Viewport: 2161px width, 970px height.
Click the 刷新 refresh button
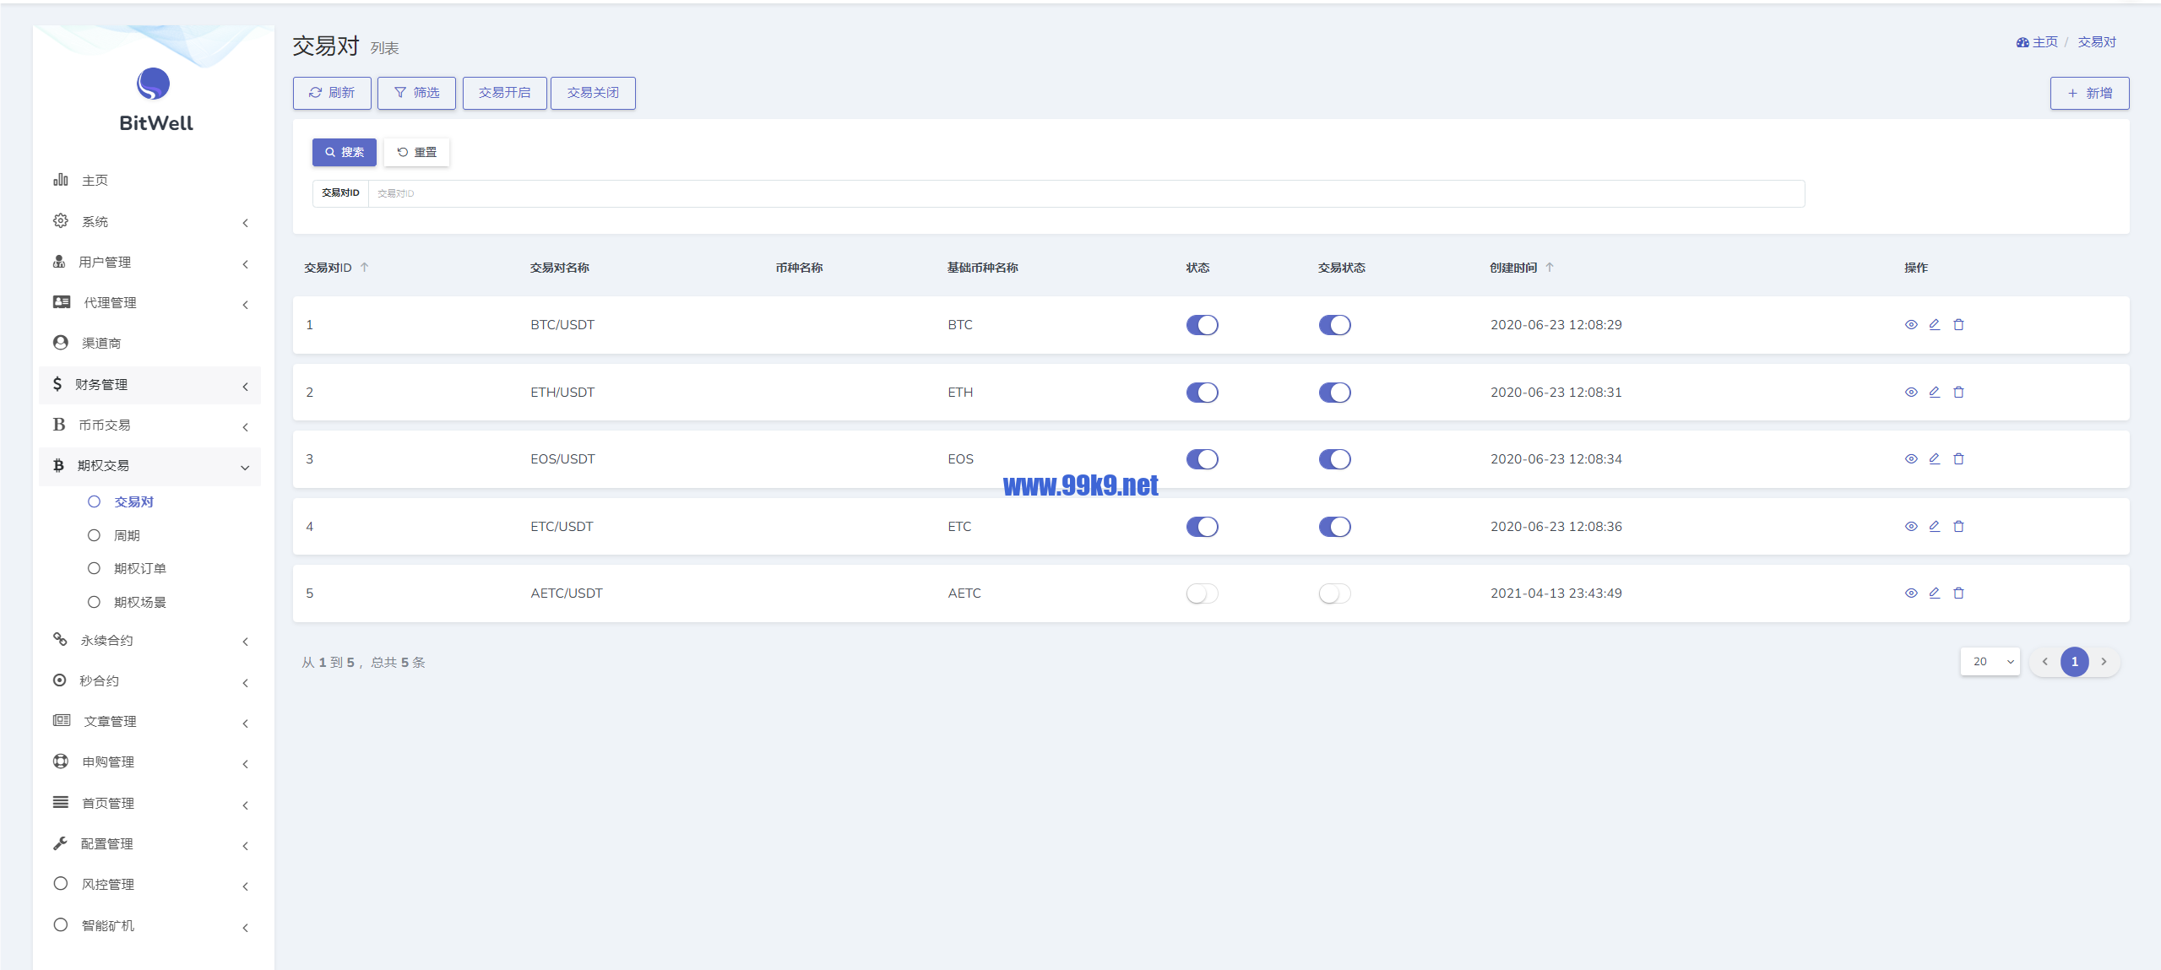pos(332,93)
